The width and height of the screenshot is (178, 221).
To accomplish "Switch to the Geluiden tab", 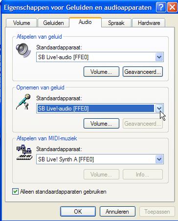I will pyautogui.click(x=53, y=23).
